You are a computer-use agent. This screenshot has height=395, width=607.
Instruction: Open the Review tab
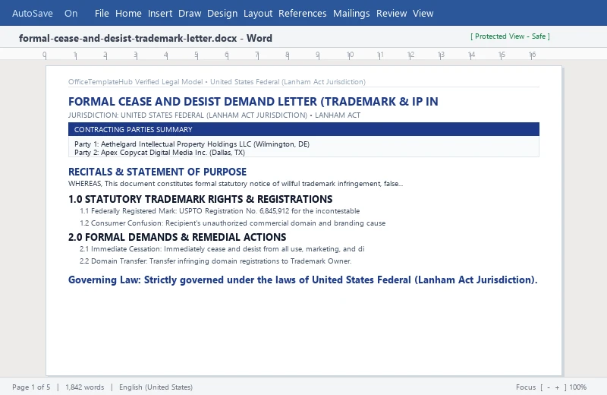point(392,13)
